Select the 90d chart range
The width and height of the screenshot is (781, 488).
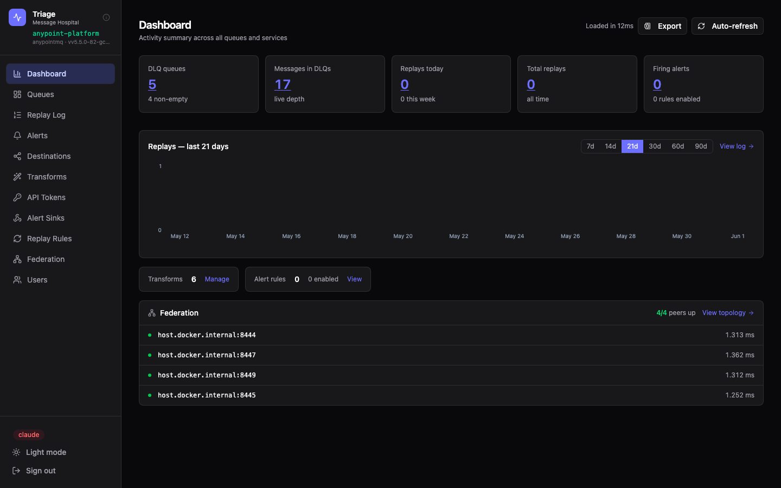tap(701, 146)
